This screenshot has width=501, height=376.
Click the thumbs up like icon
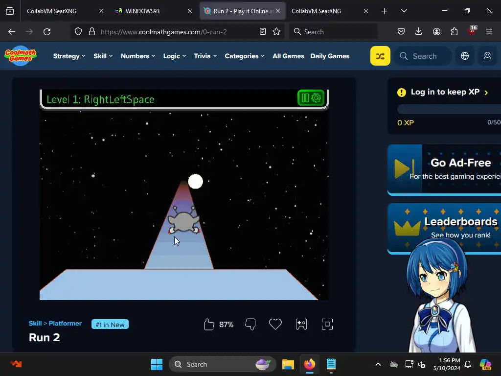208,324
